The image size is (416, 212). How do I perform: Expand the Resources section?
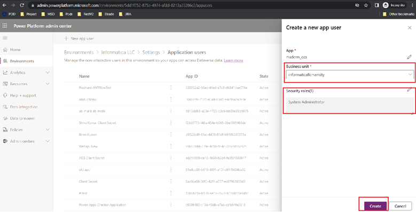pos(48,84)
